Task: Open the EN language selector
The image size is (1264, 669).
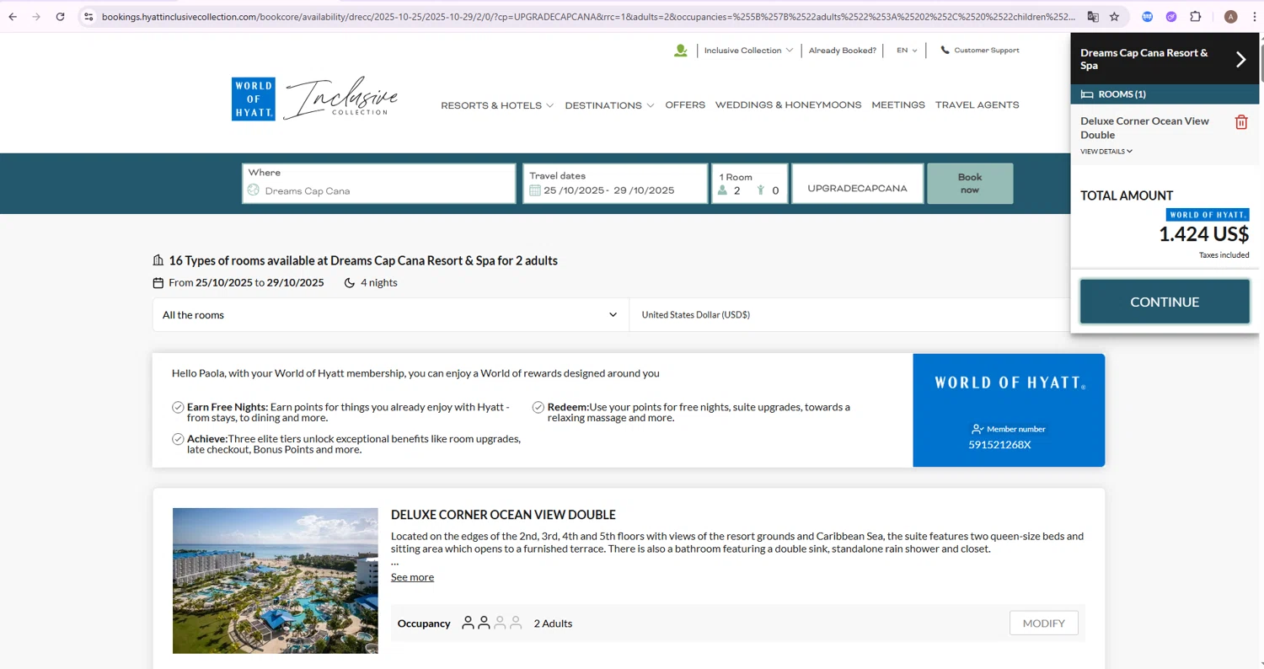Action: pos(907,51)
